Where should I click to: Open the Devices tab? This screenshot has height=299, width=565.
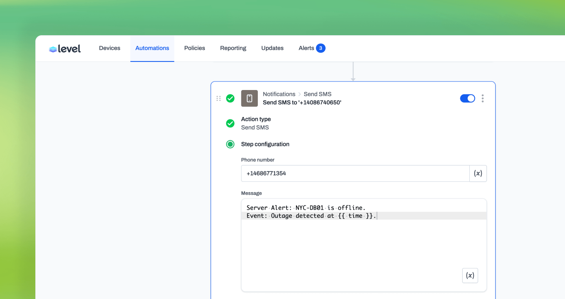(109, 48)
